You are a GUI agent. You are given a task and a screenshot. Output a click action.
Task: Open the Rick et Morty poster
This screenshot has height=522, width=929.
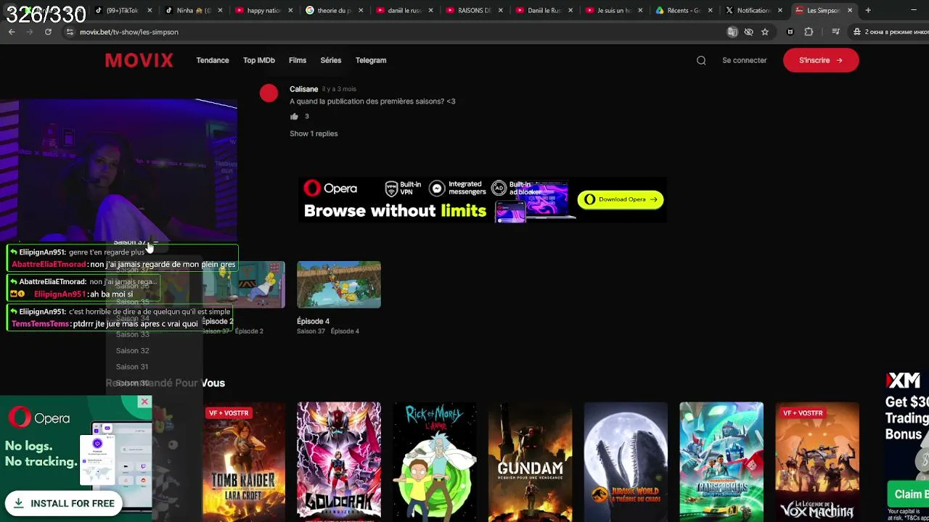pos(435,461)
